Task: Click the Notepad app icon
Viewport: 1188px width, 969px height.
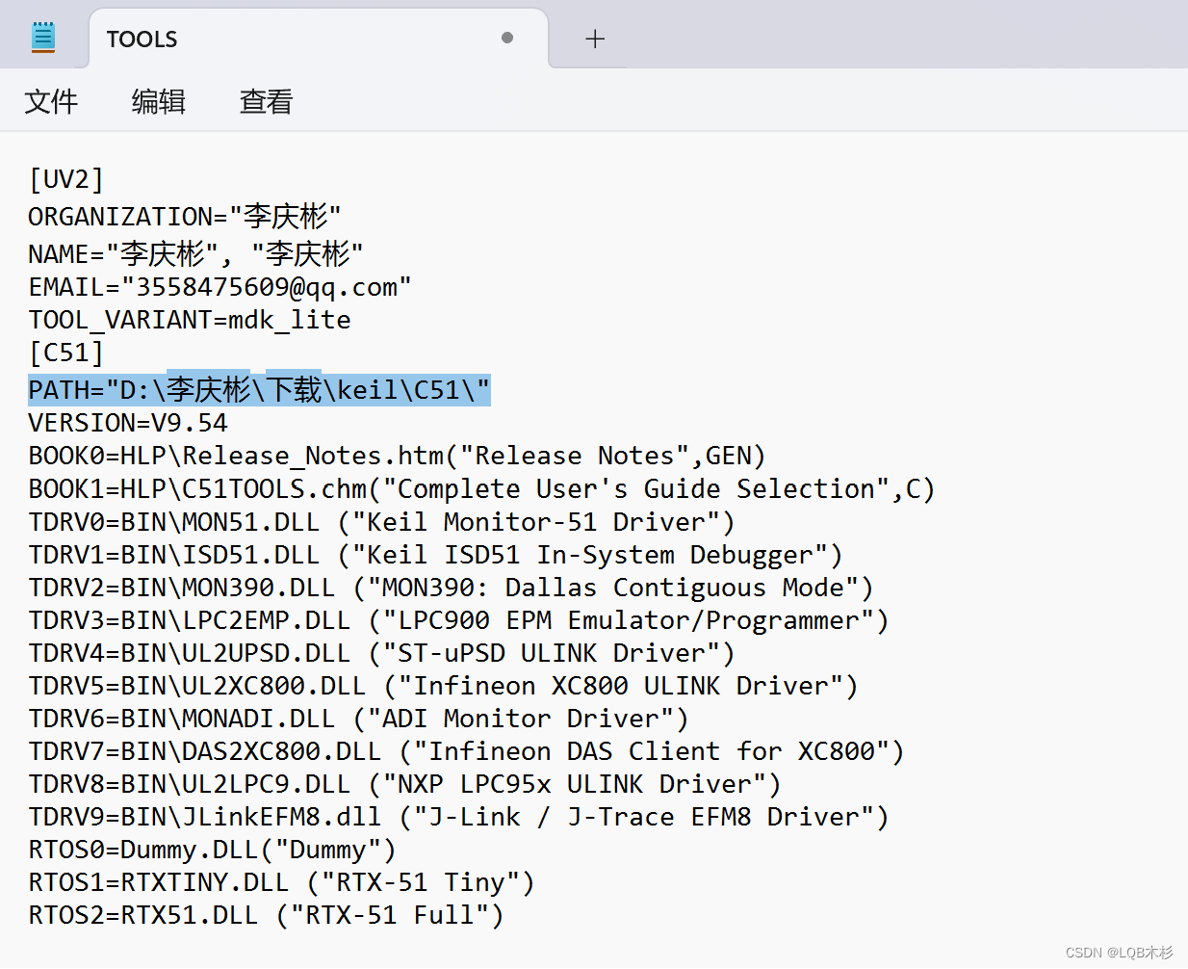Action: click(x=43, y=38)
